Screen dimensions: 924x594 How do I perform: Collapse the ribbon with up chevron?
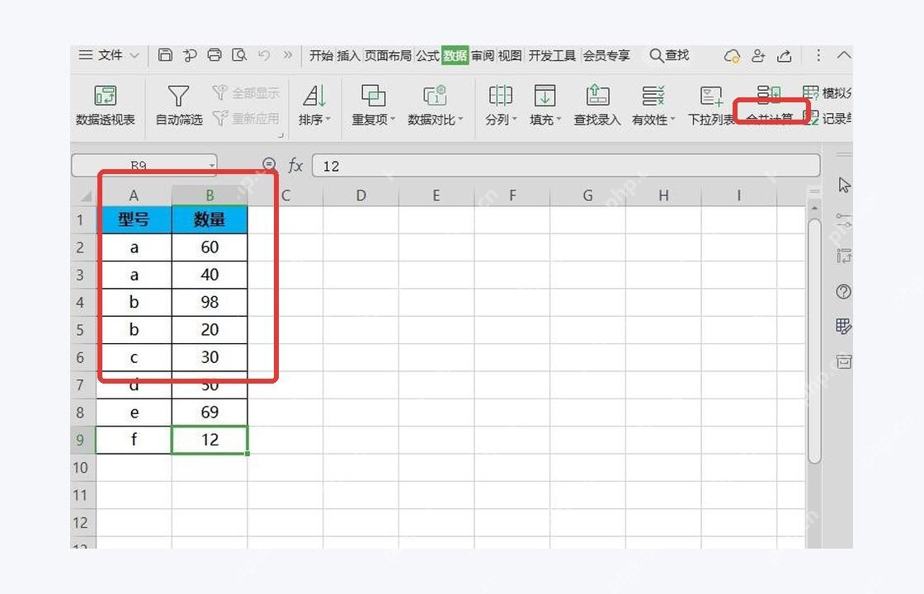tap(844, 55)
